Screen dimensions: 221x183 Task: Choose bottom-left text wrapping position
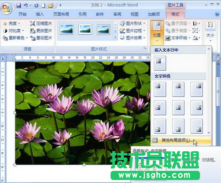coord(160,126)
